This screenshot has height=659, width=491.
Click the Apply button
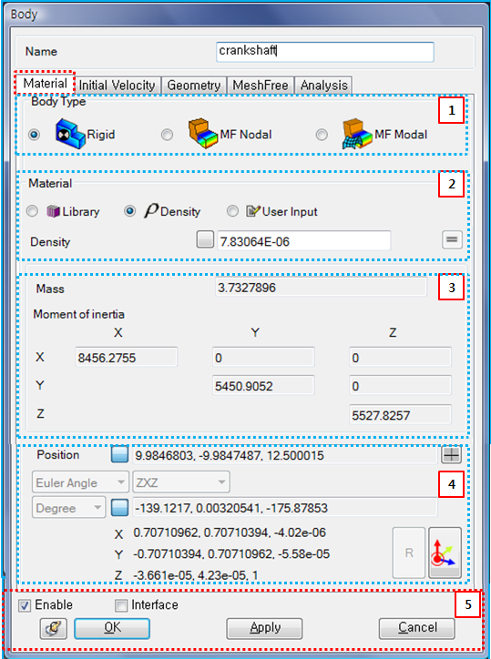(x=265, y=628)
